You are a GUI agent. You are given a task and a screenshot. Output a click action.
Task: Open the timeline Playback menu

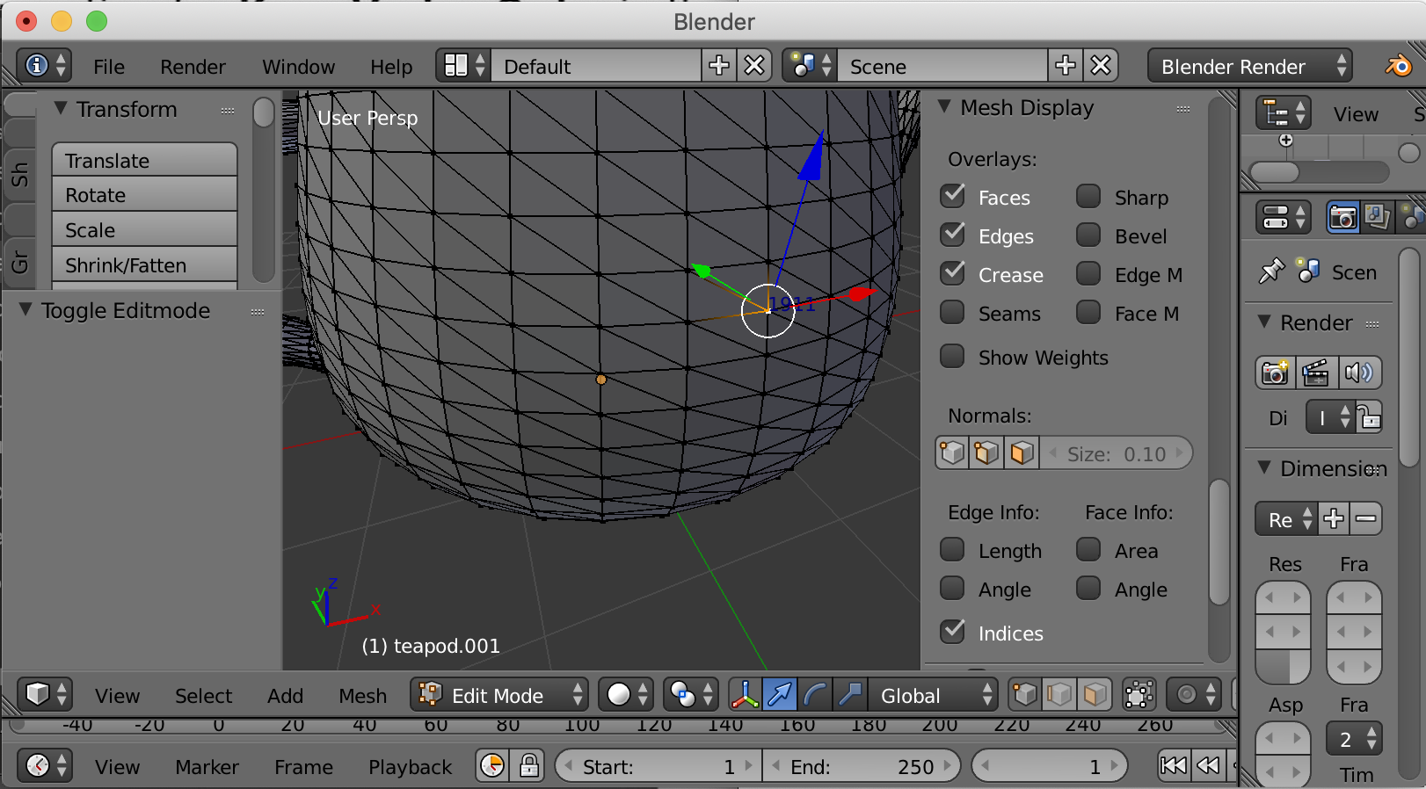410,767
